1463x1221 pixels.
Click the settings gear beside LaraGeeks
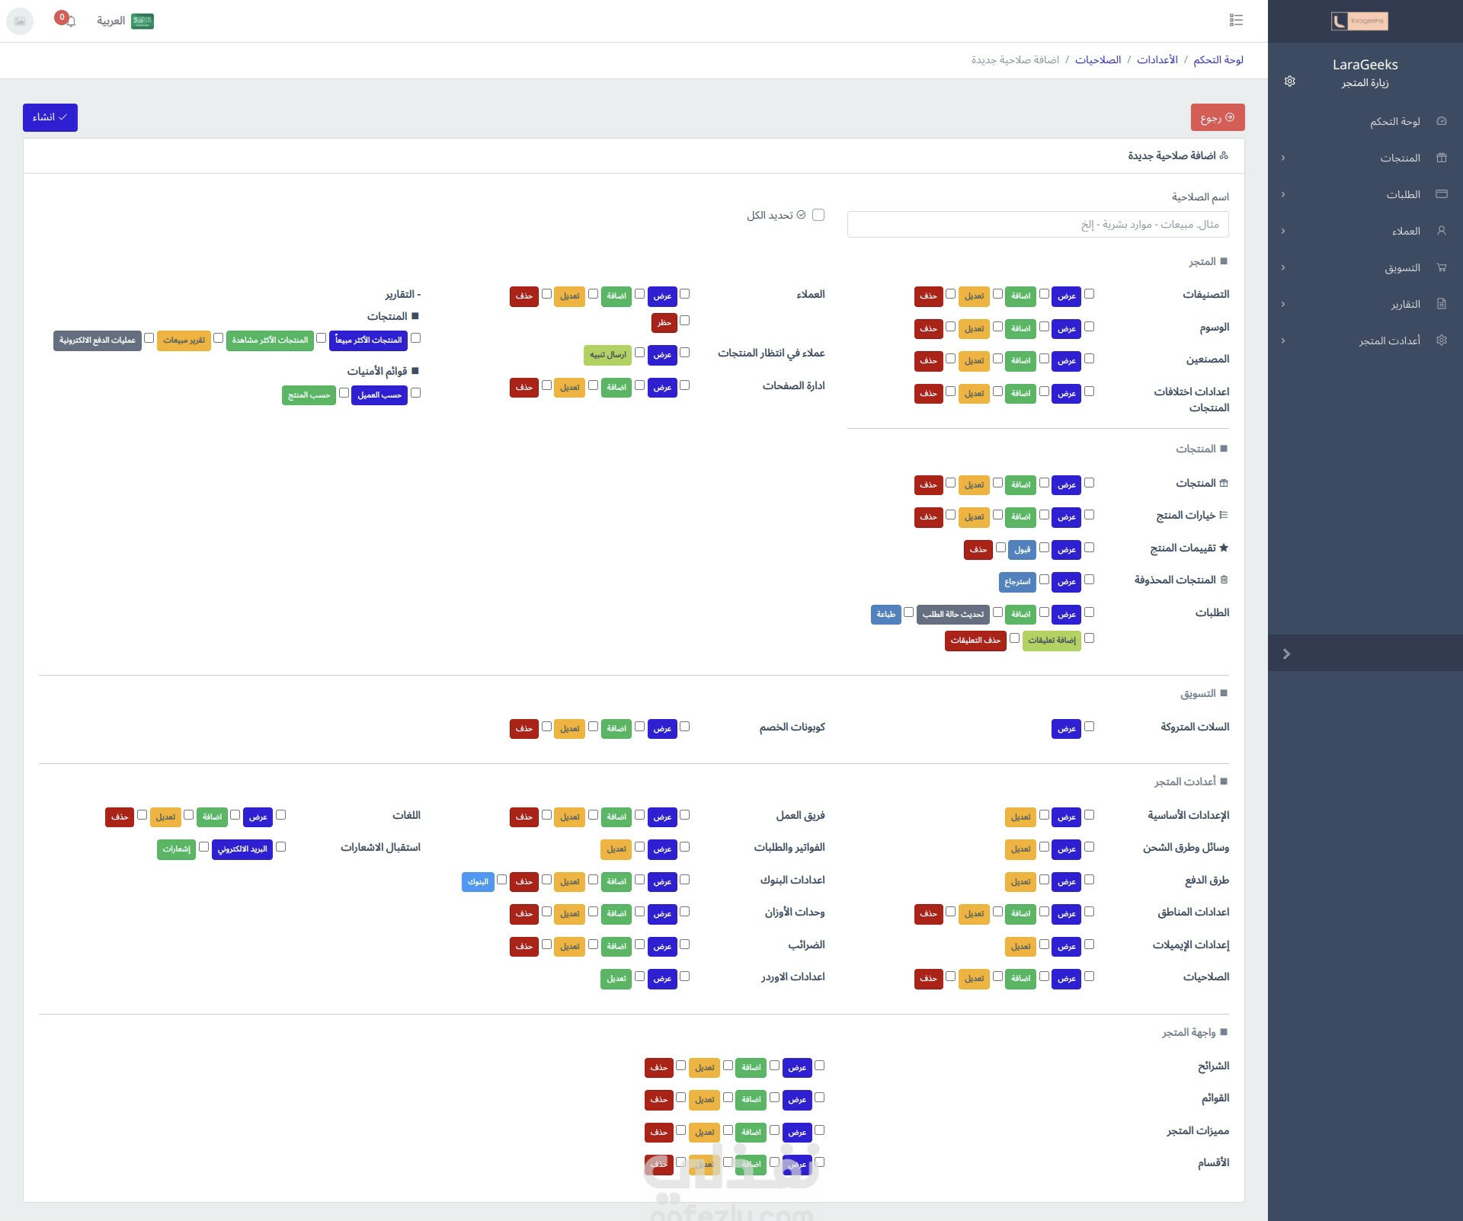[1289, 82]
